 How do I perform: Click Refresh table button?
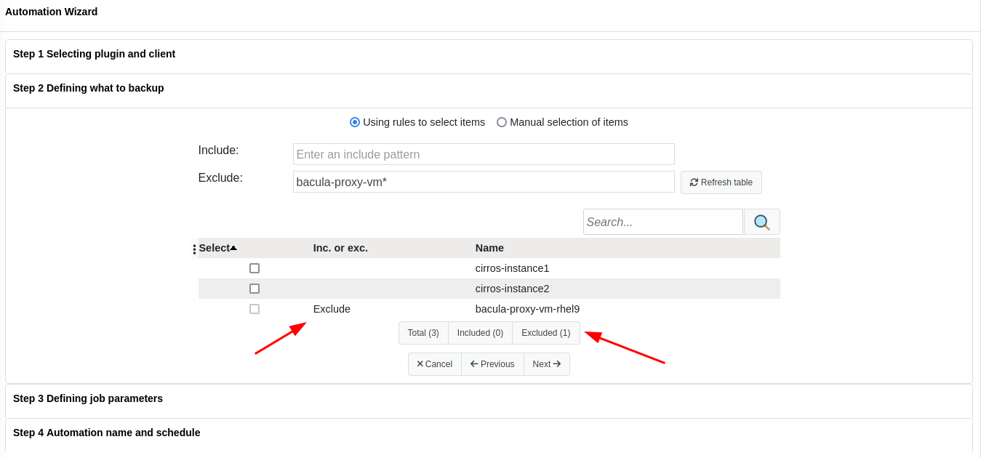[x=721, y=182]
